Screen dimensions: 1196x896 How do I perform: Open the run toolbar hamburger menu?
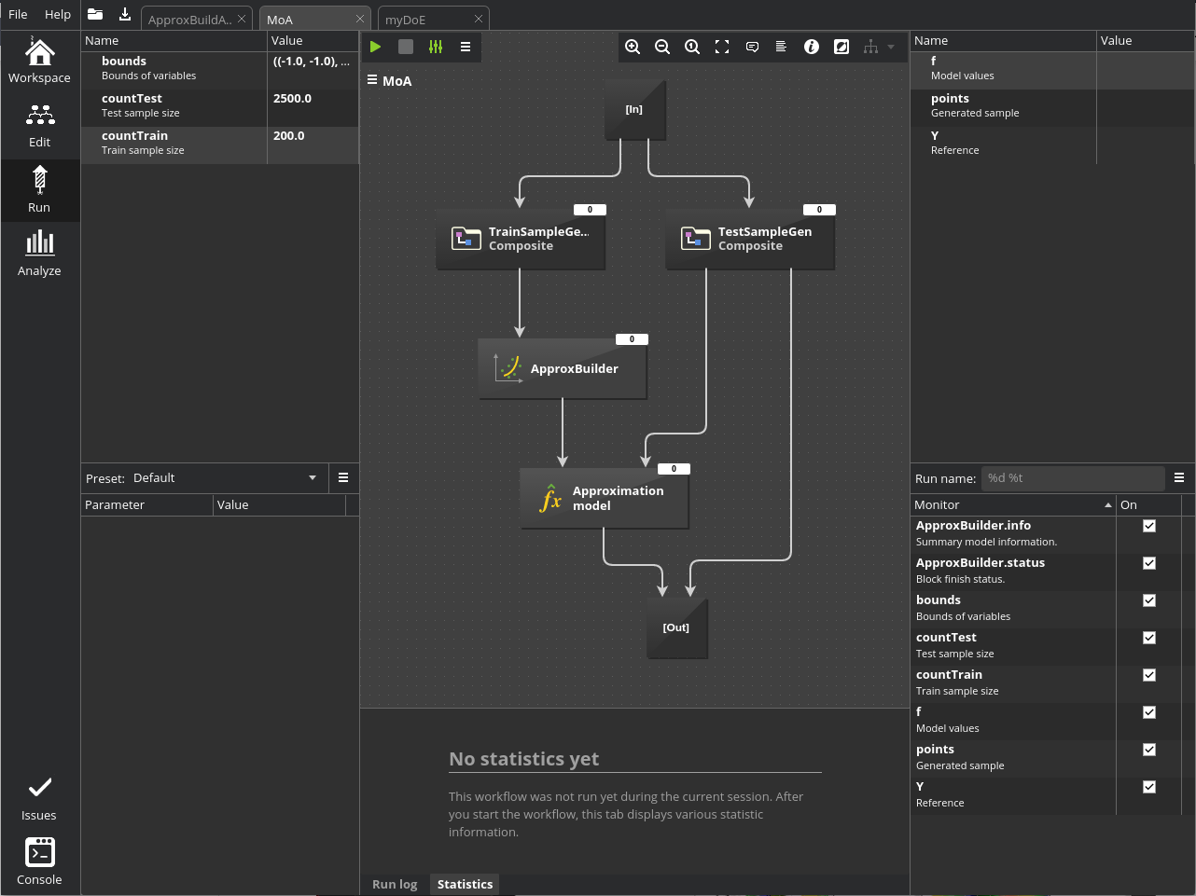point(466,47)
